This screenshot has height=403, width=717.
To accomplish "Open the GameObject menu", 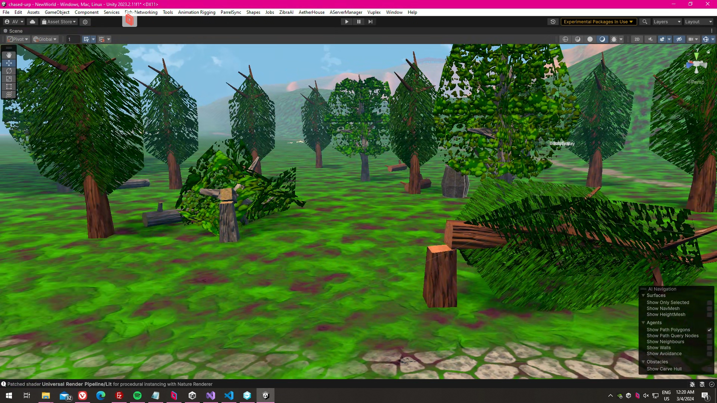I will pos(57,12).
